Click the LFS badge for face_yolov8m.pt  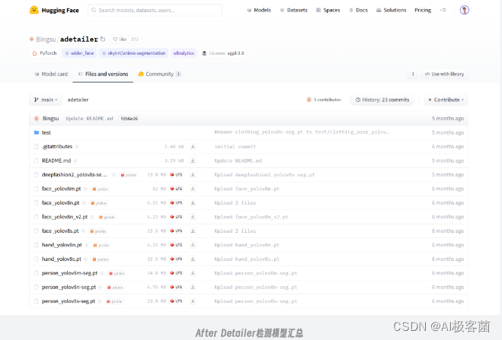(x=176, y=189)
